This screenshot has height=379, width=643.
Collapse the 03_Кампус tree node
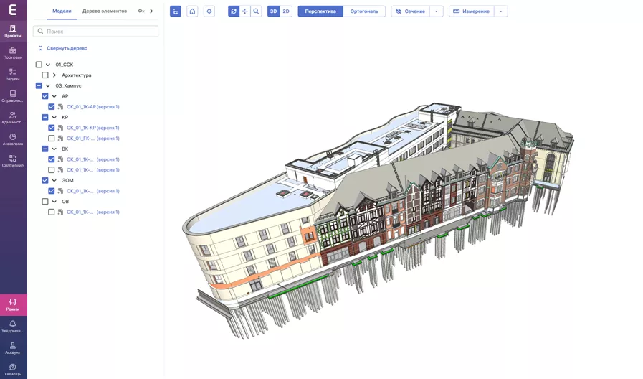48,86
